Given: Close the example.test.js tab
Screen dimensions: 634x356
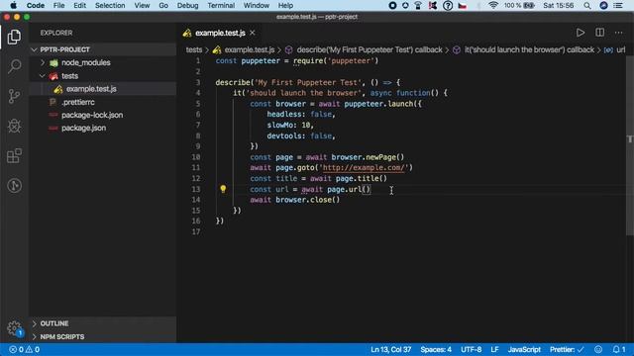Looking at the screenshot, I should pyautogui.click(x=253, y=33).
